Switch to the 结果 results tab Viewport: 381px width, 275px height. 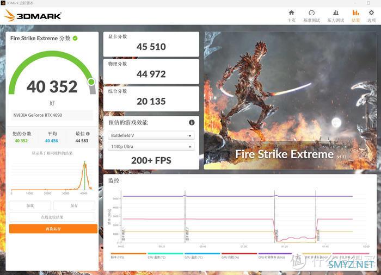pyautogui.click(x=355, y=16)
